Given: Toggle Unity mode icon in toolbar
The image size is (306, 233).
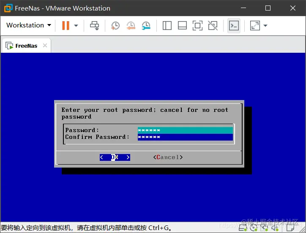Looking at the screenshot, I should pos(213,26).
